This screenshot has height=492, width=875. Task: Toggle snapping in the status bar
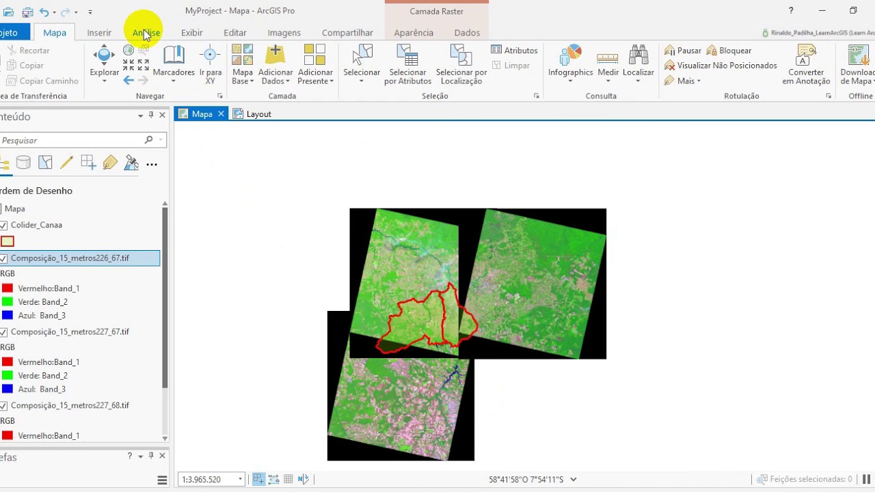(258, 479)
